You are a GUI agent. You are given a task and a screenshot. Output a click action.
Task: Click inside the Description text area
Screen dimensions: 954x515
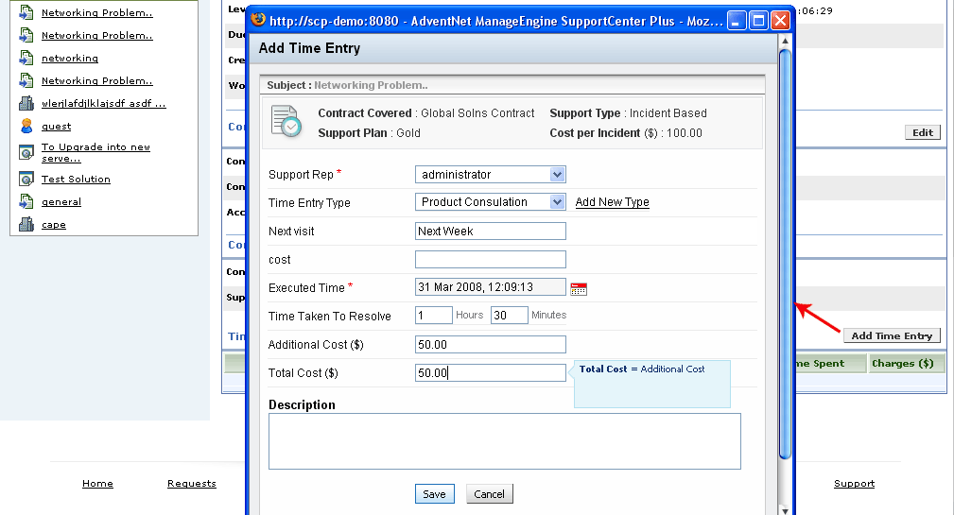pyautogui.click(x=504, y=441)
